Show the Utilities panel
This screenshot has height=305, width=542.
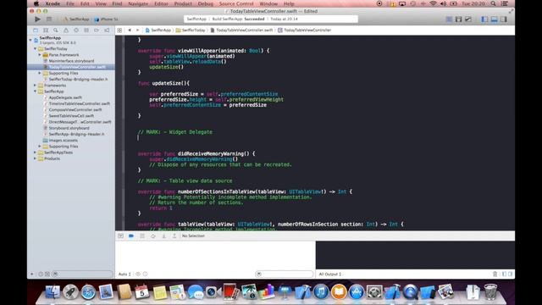[x=504, y=19]
